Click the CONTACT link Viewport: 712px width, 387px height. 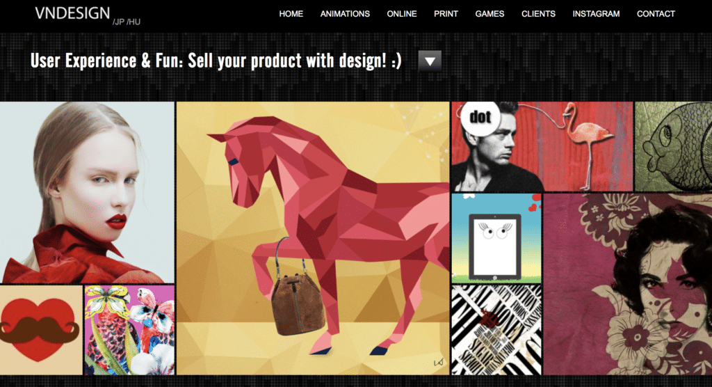point(656,14)
